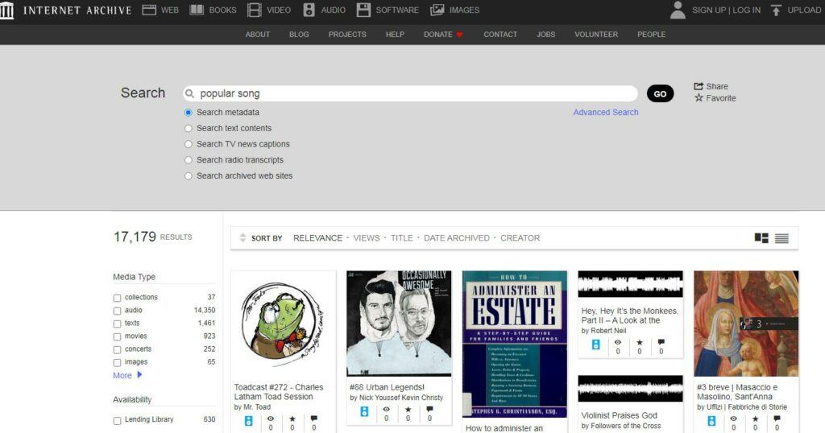Click the GO search button
The width and height of the screenshot is (825, 433).
coord(661,93)
